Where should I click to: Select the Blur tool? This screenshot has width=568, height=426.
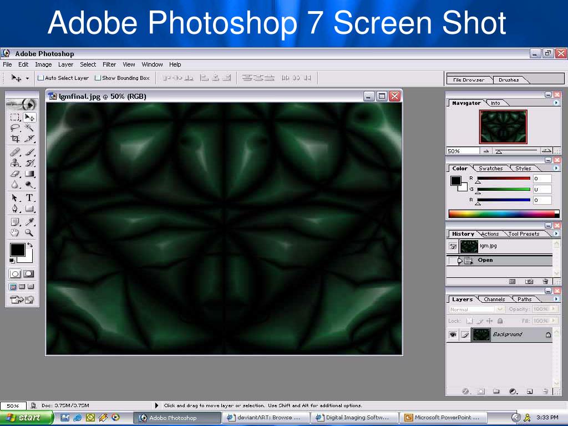pyautogui.click(x=15, y=185)
